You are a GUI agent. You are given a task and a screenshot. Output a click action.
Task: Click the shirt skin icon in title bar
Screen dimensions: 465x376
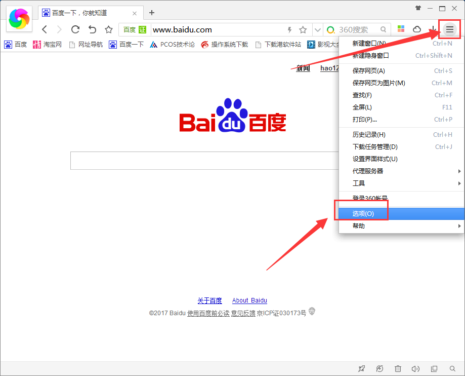click(x=418, y=8)
